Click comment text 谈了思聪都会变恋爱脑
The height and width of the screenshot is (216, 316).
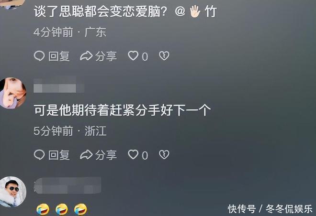click(101, 11)
